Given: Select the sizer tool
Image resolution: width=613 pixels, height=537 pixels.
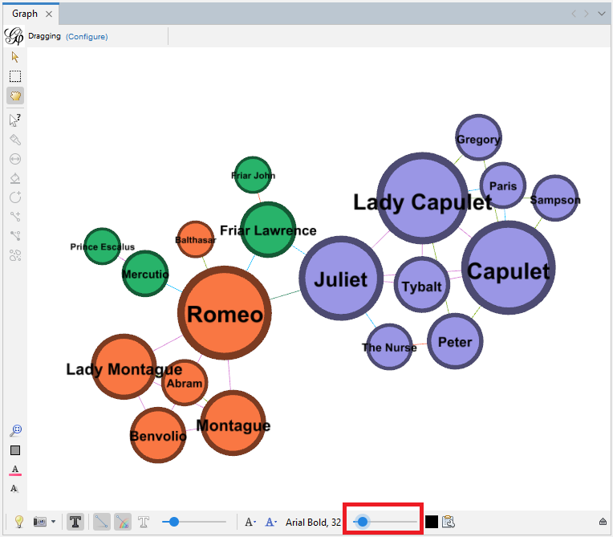Looking at the screenshot, I should pyautogui.click(x=15, y=159).
